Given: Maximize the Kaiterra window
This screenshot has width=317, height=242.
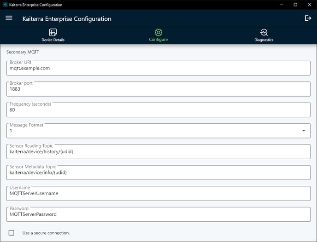Looking at the screenshot, I should tap(295, 5).
